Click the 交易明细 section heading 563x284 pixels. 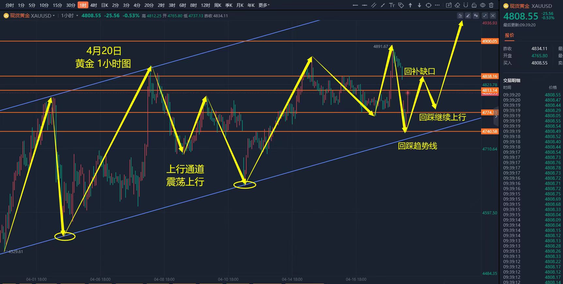click(x=512, y=80)
